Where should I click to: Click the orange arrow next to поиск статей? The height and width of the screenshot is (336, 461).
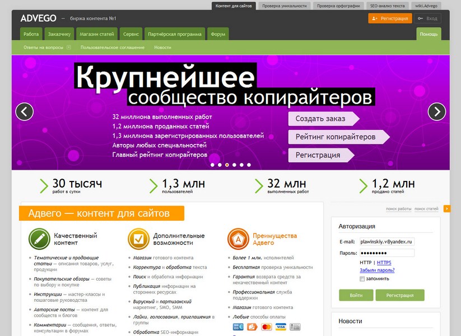point(447,209)
